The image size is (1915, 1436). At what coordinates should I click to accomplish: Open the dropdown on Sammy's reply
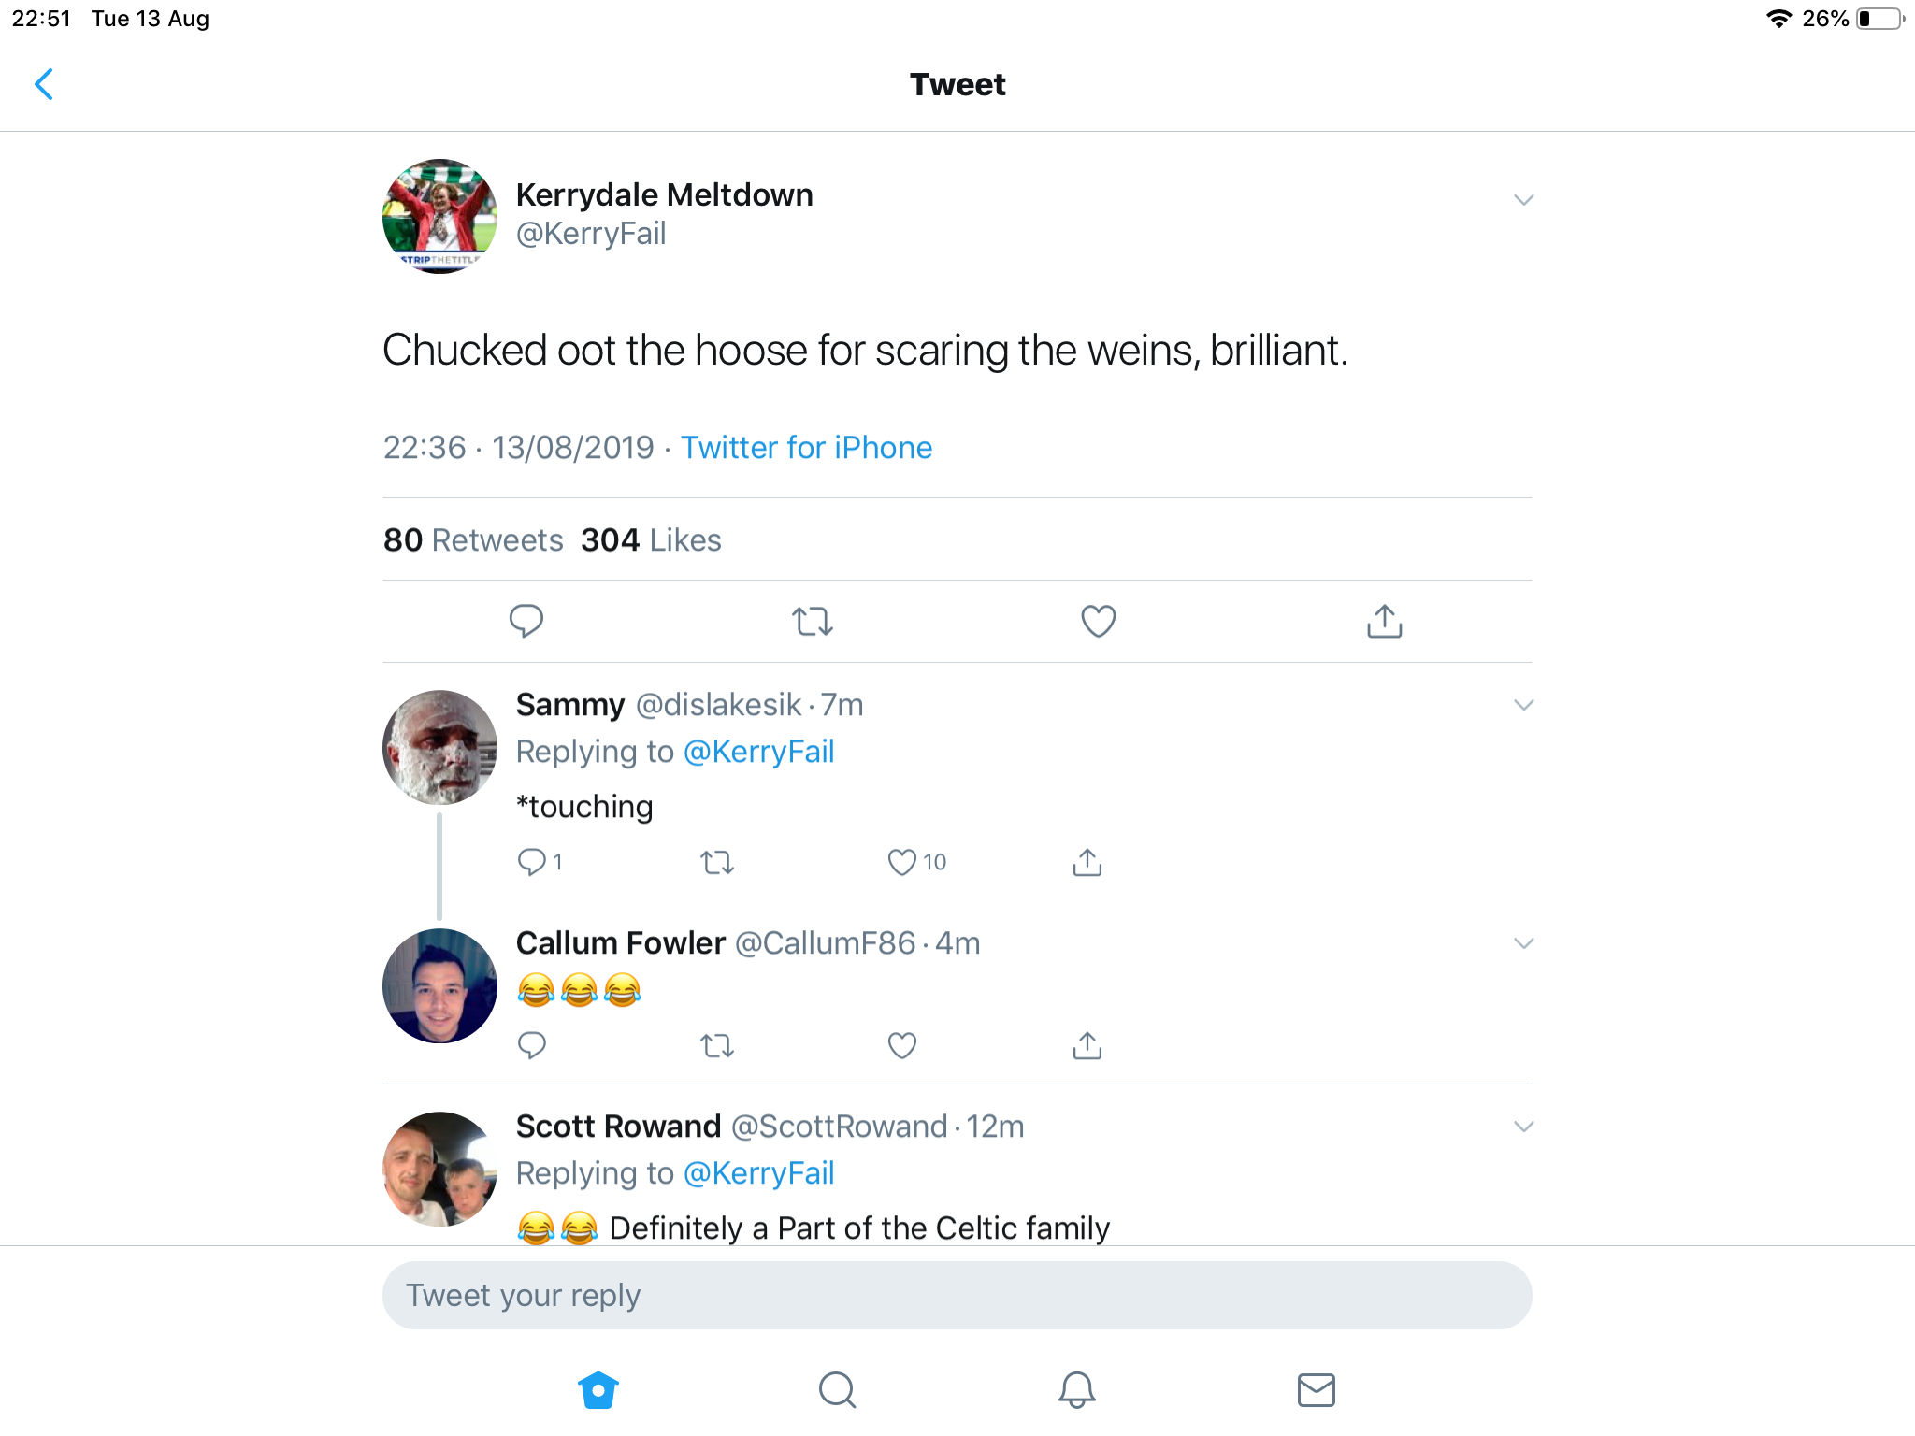click(x=1523, y=705)
